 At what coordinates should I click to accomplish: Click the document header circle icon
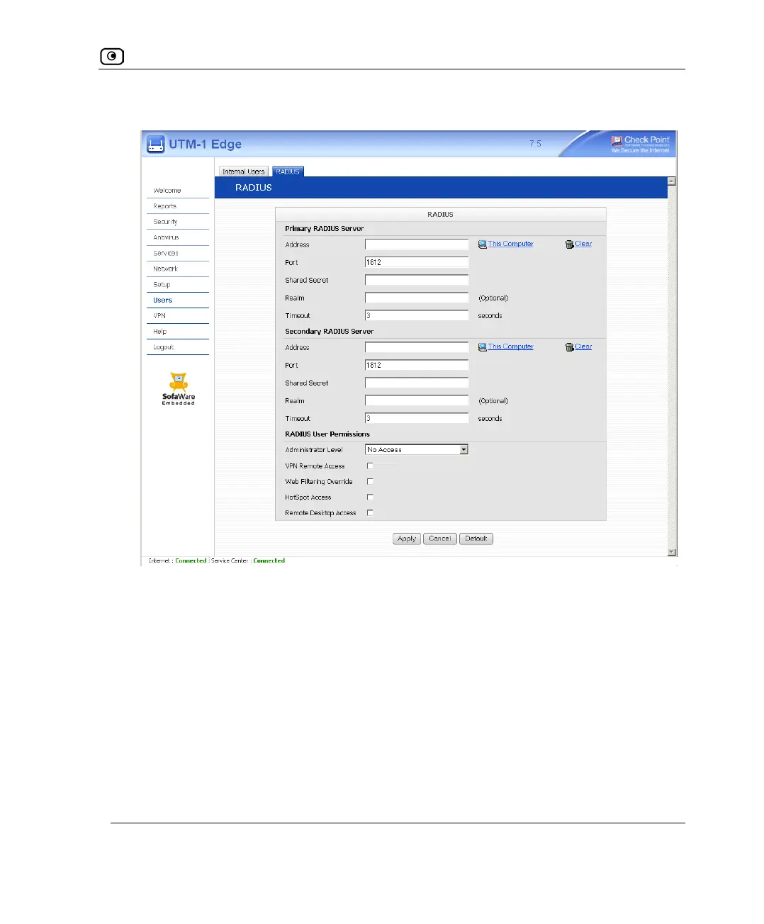coord(112,56)
